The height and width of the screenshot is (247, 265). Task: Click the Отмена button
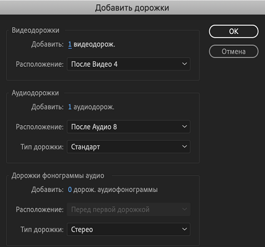click(233, 51)
